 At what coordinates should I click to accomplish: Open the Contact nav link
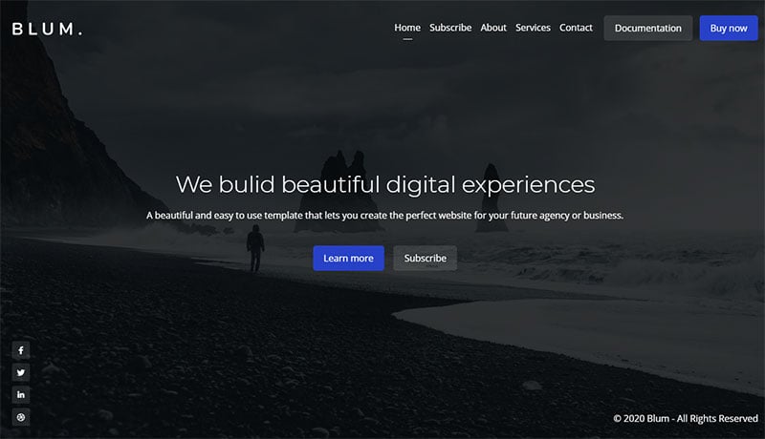click(x=576, y=28)
